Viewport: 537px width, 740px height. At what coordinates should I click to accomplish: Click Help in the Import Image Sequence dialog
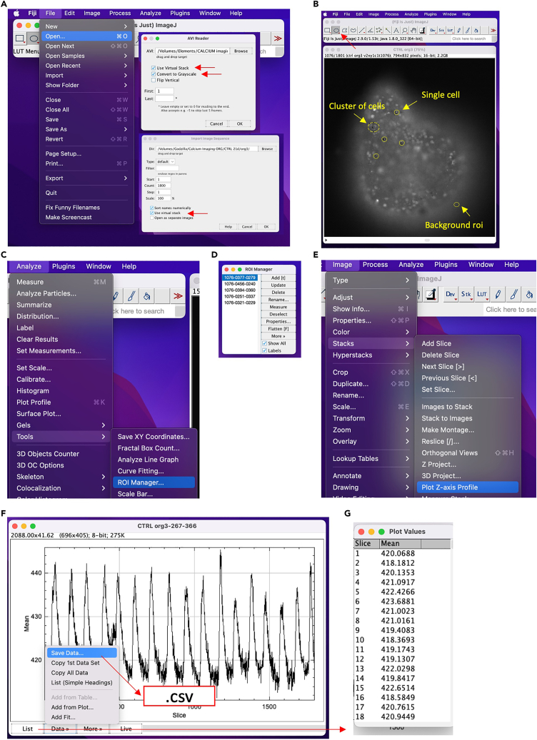click(x=228, y=226)
